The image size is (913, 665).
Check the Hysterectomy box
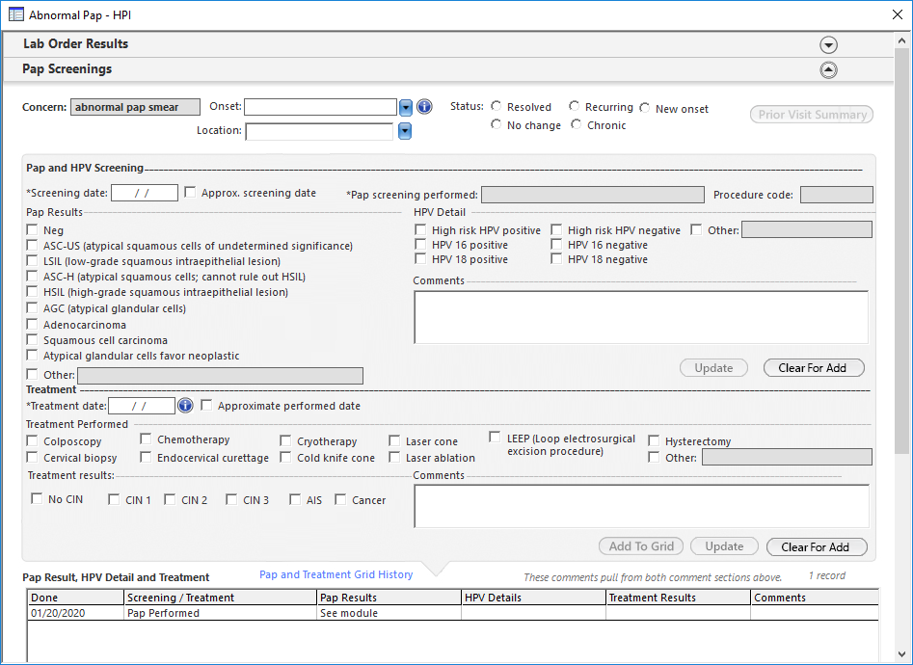coord(654,440)
